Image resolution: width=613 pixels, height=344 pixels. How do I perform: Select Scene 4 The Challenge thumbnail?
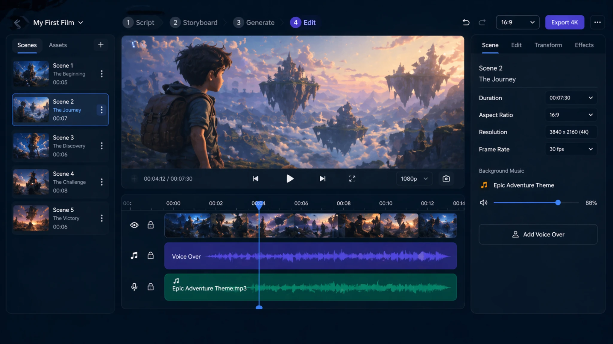tap(31, 182)
